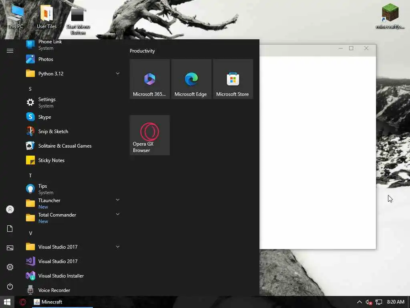Click the 8:20 AM clock
Viewport: 410px width, 308px height.
coord(395,302)
